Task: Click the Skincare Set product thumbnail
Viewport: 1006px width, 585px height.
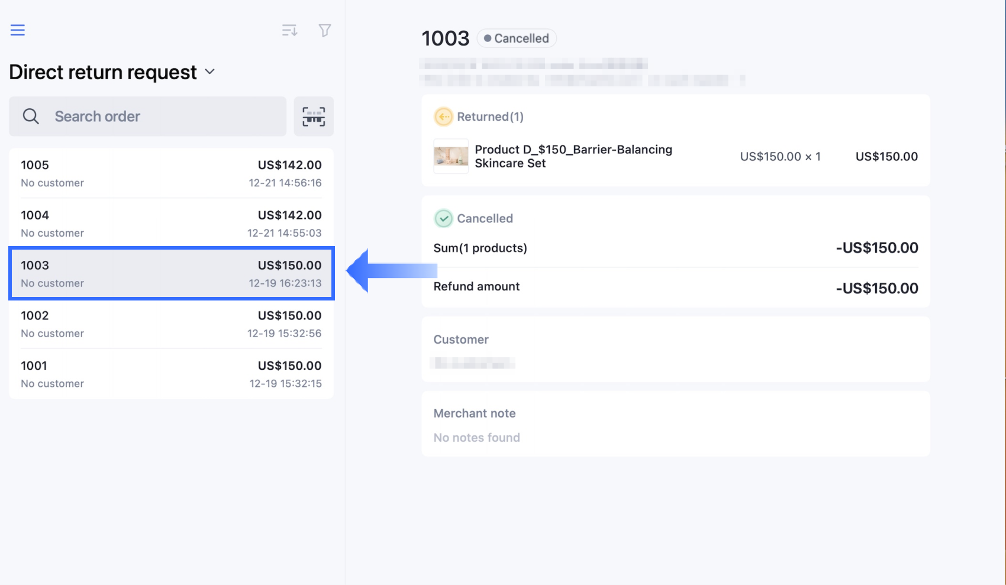Action: pos(451,157)
